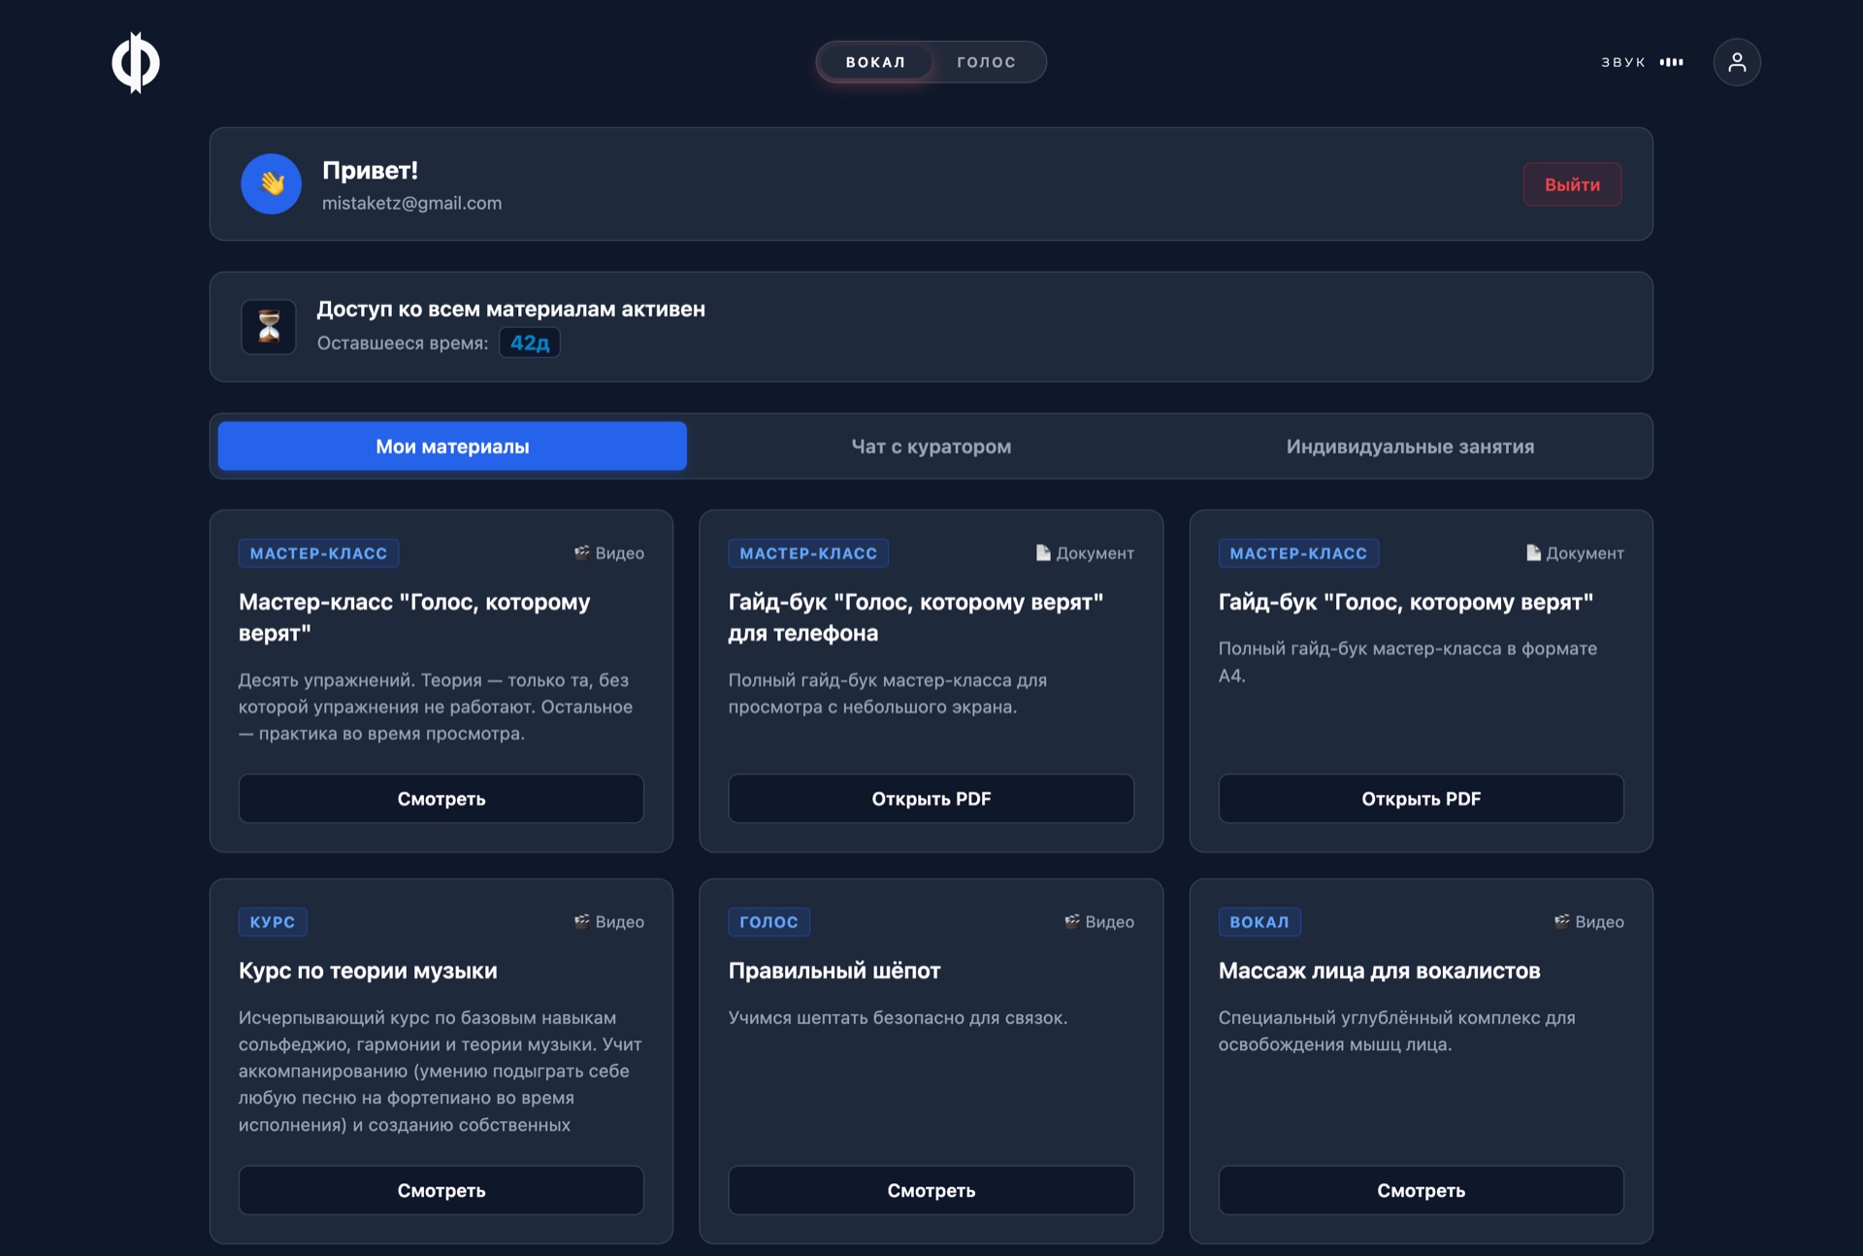Watch the Массаж лица для вокалистов video
Image resolution: width=1863 pixels, height=1256 pixels.
(1421, 1190)
